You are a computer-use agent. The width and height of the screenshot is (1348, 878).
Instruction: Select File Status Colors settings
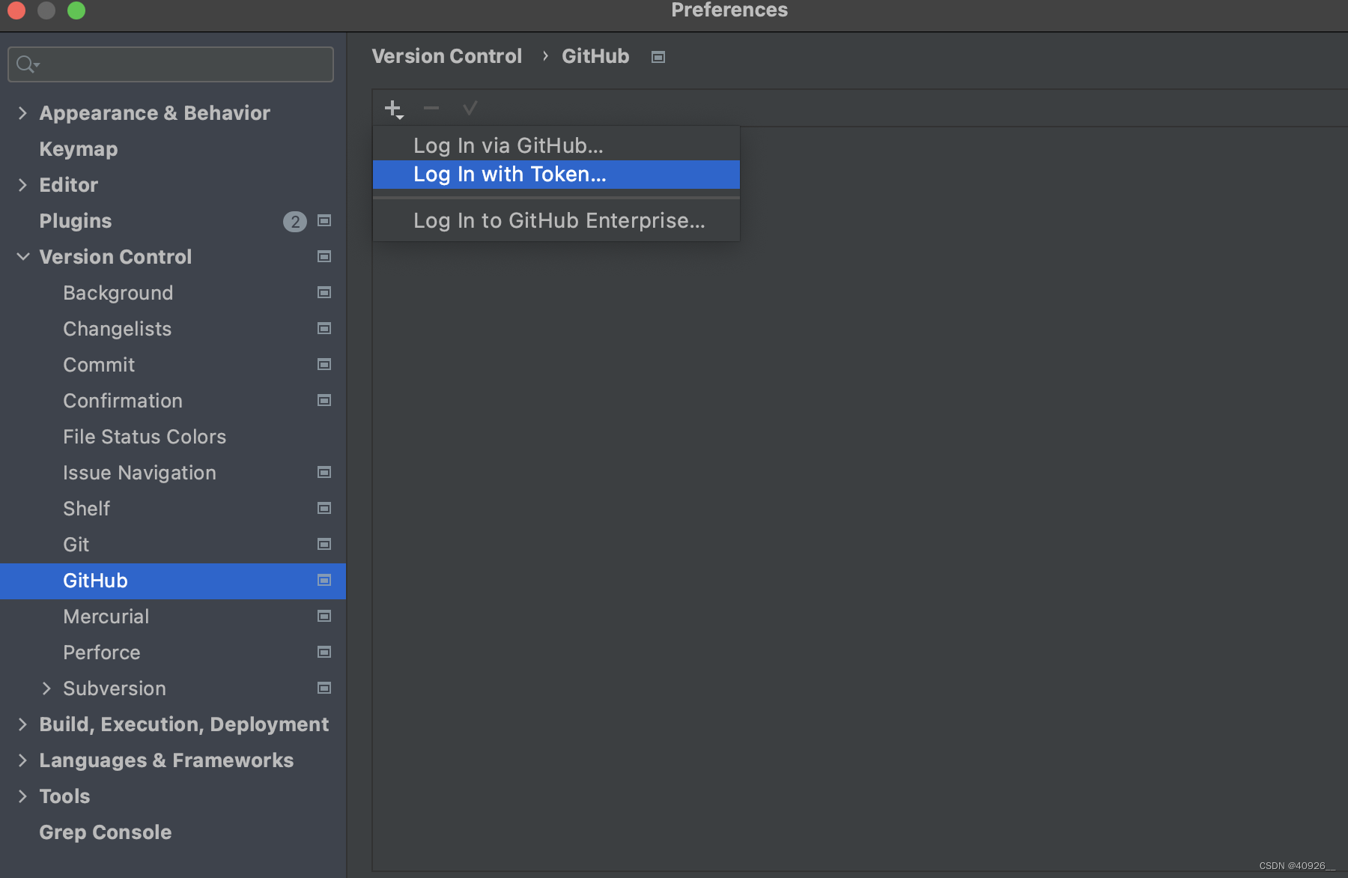click(145, 437)
